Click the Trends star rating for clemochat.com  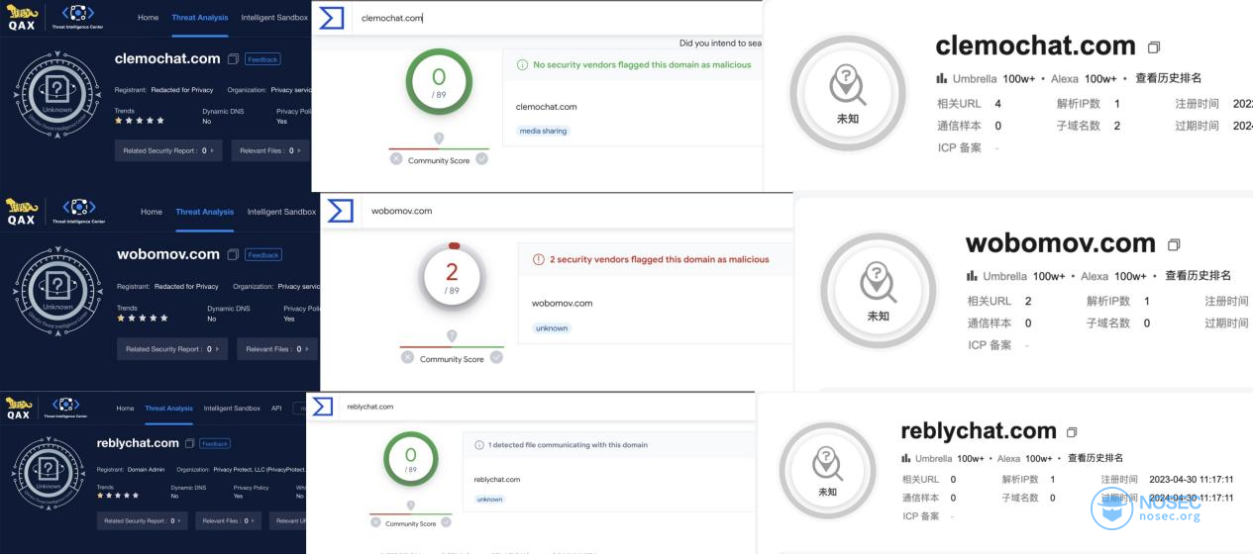[x=139, y=121]
